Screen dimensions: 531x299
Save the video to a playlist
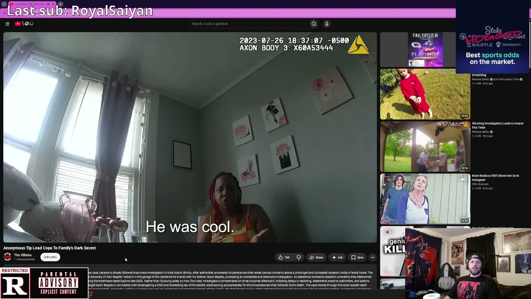[x=357, y=257]
